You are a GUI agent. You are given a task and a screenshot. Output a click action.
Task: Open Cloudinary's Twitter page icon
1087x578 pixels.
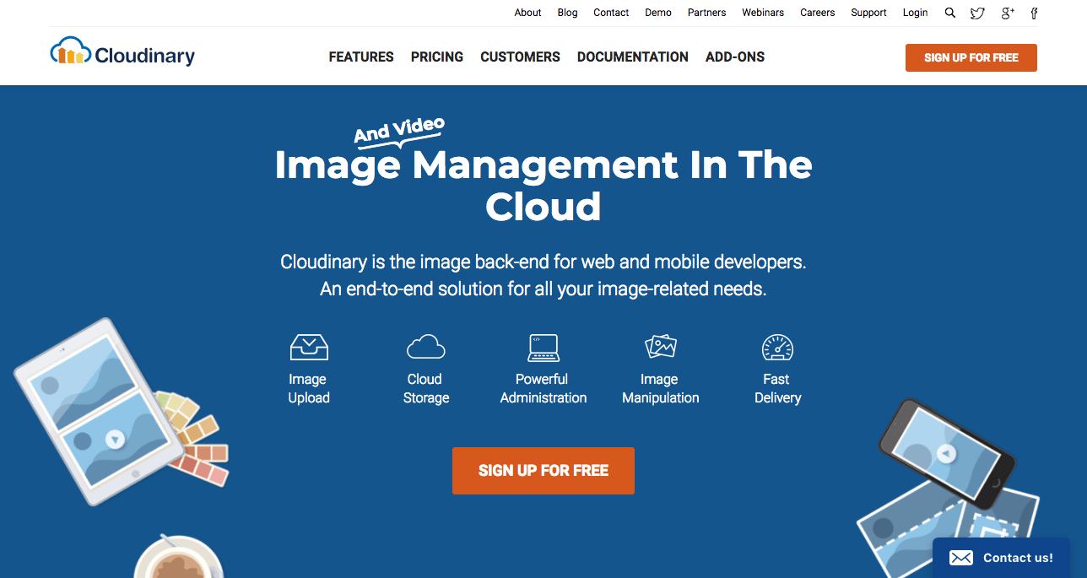click(x=977, y=13)
